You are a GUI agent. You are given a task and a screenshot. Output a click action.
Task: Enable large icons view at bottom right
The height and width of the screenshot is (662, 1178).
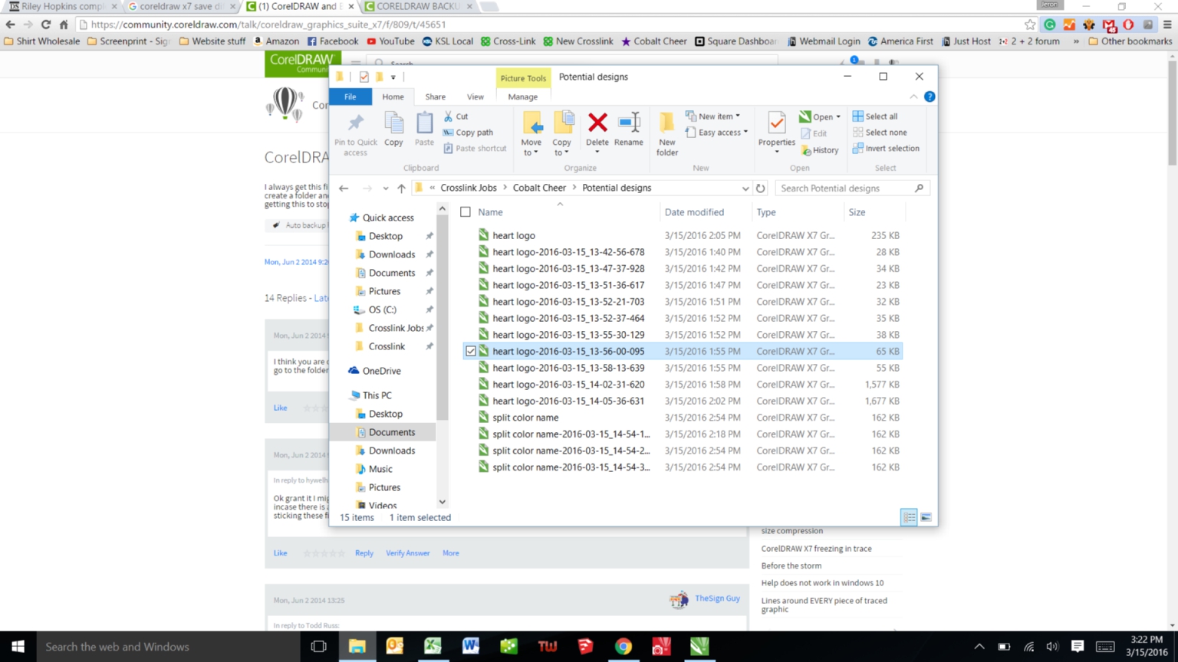(x=924, y=517)
